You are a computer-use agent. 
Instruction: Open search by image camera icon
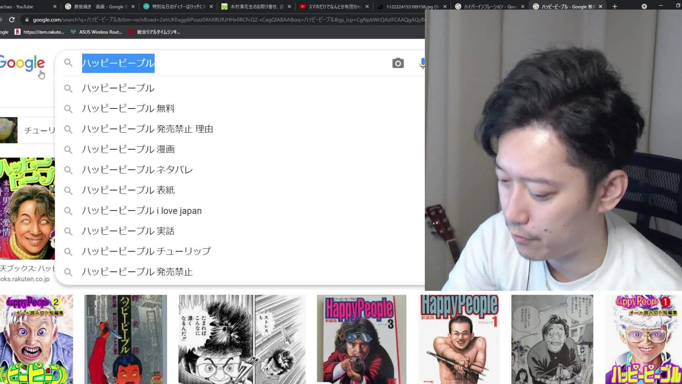coord(398,63)
